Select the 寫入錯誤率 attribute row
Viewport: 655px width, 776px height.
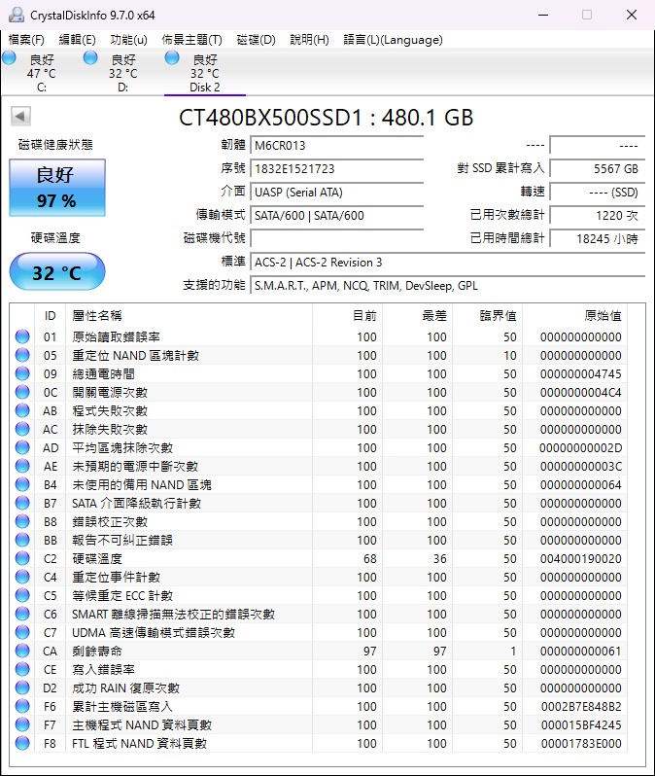pos(321,669)
